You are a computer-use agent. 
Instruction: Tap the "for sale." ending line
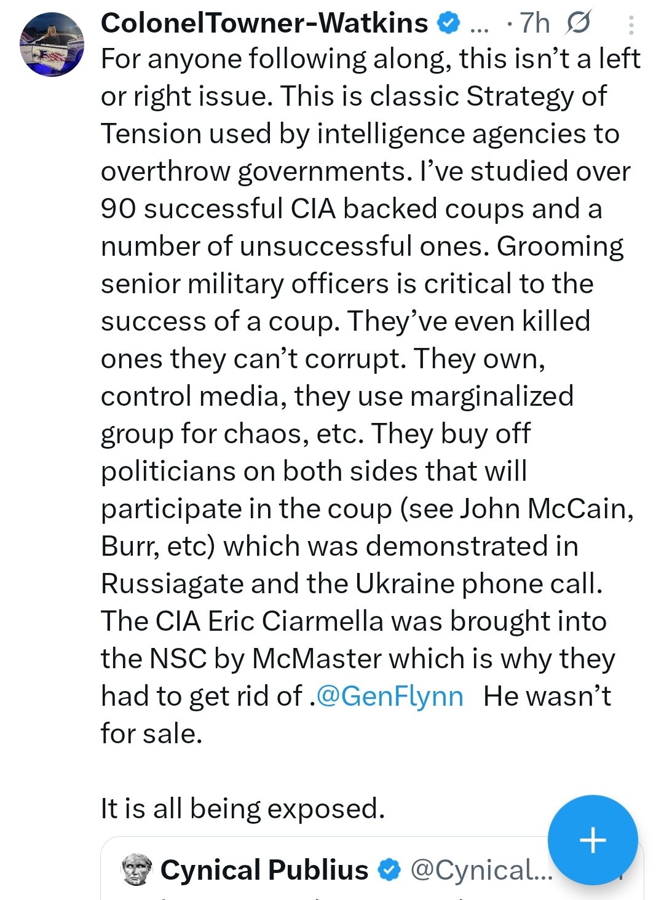[151, 733]
